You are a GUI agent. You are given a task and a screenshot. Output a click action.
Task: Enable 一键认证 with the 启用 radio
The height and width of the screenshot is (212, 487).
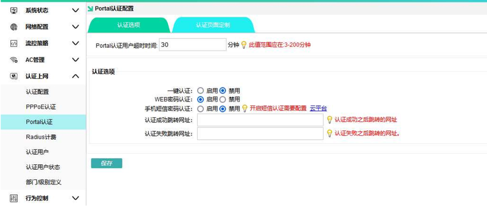click(201, 91)
